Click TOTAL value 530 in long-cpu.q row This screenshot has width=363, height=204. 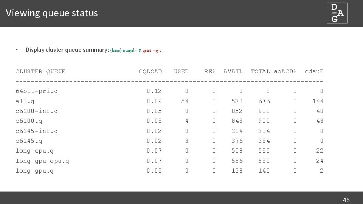pos(264,151)
